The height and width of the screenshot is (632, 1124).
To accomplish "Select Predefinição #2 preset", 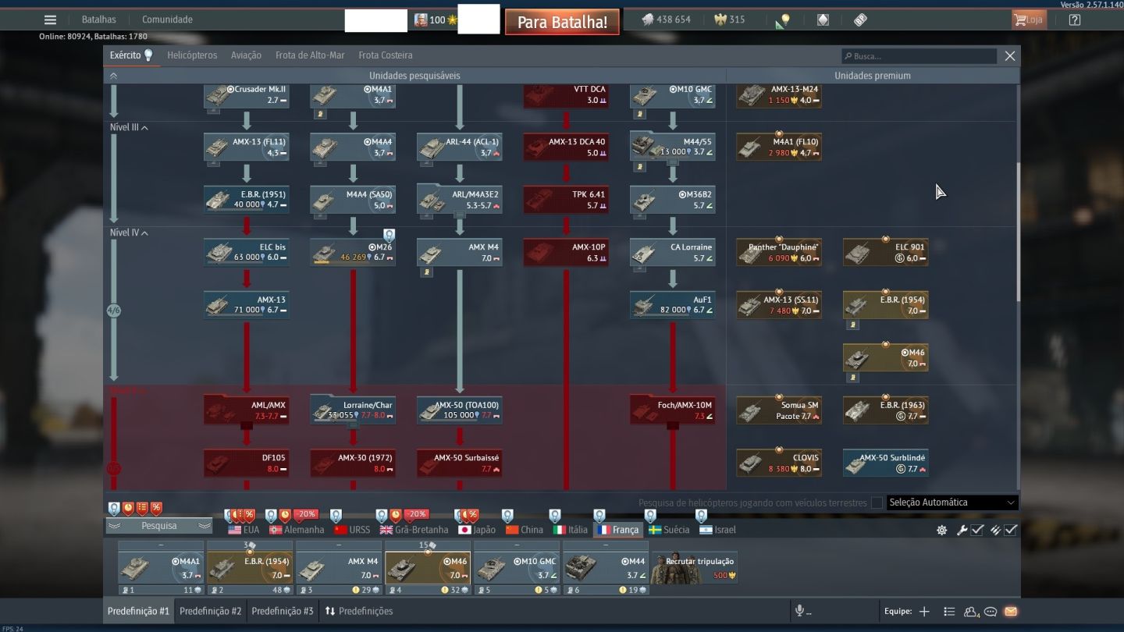I will (211, 611).
